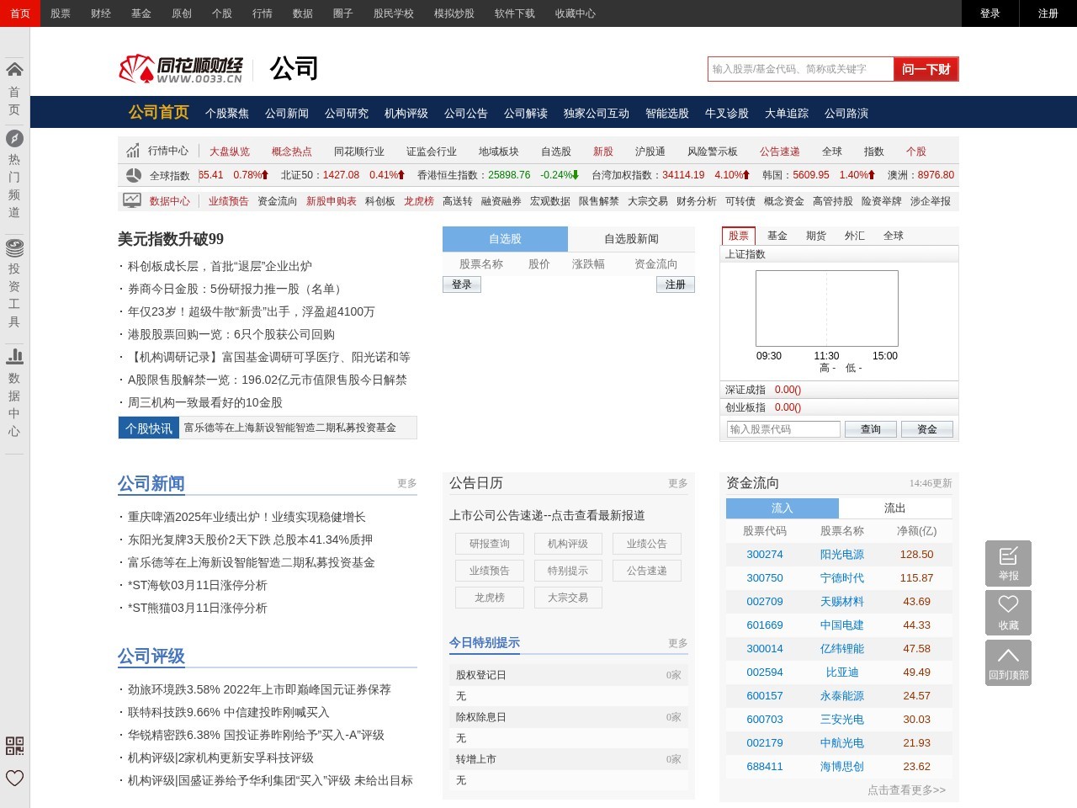This screenshot has width=1077, height=808.
Task: Switch to 自选股新闻 tab
Action: click(x=631, y=239)
